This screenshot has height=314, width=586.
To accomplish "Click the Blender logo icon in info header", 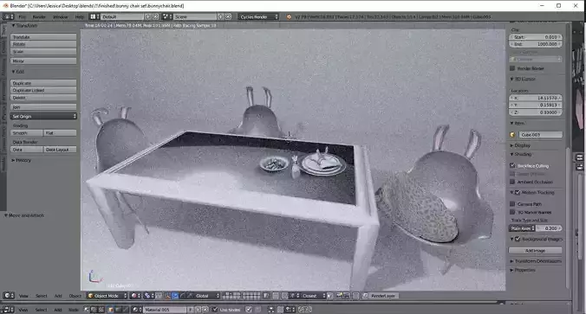I will pos(289,16).
